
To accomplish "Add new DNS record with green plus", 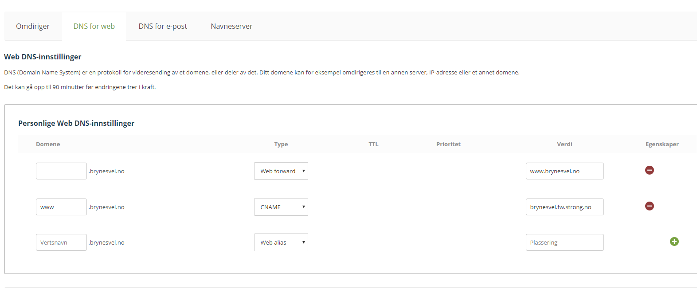I will (x=674, y=241).
